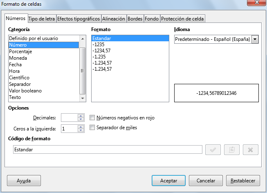Image resolution: width=267 pixels, height=193 pixels.
Task: Select the -1234,57 format
Action: (130, 51)
